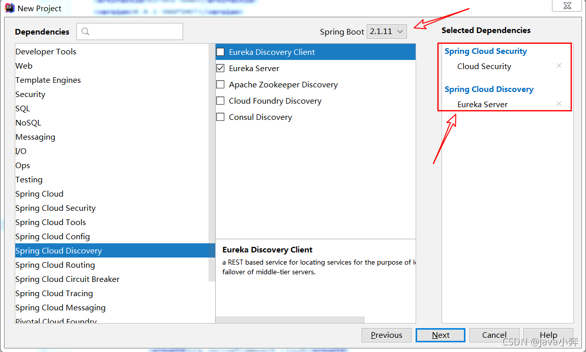This screenshot has width=586, height=352.
Task: Enable Apache Zookeeper Discovery checkbox
Action: (220, 84)
